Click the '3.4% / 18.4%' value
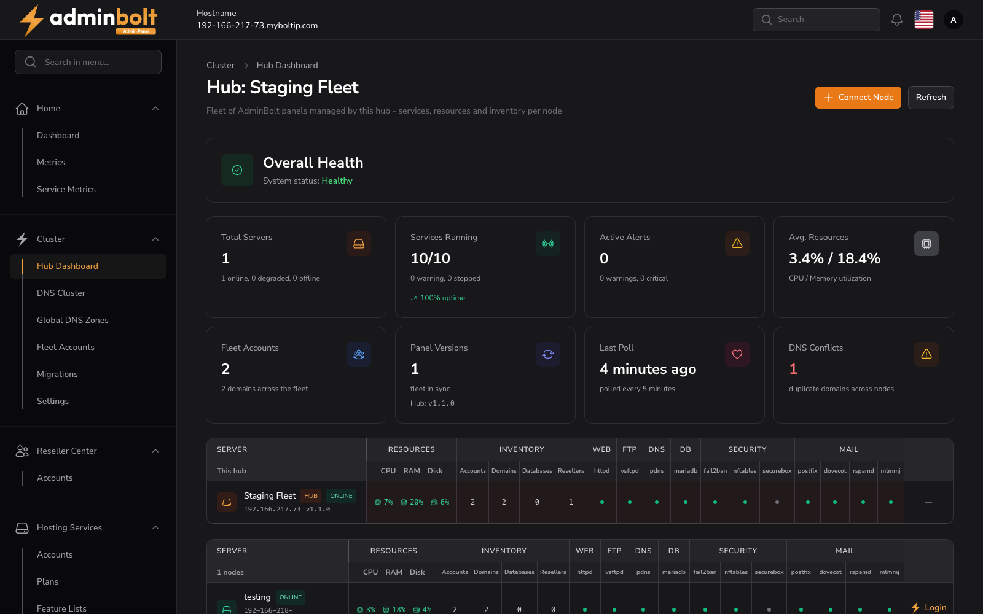Screen dimensions: 983x614 [834, 258]
